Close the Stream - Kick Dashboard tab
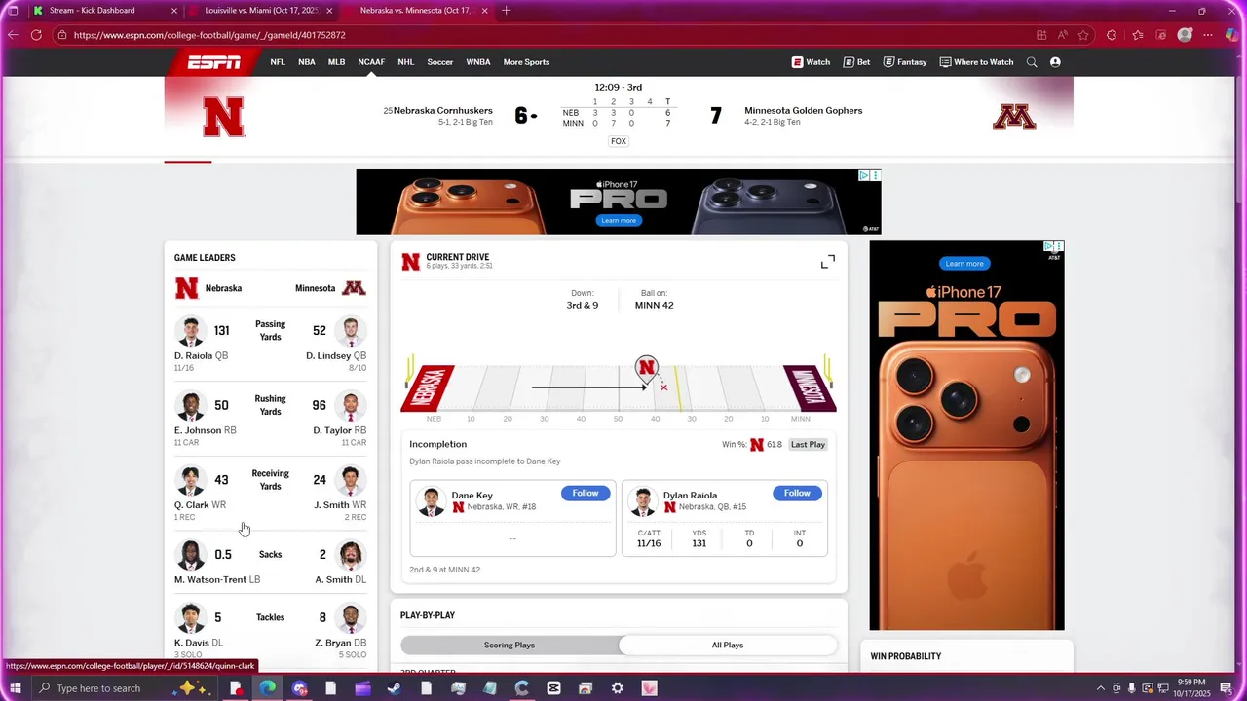Image resolution: width=1247 pixels, height=701 pixels. tap(174, 11)
